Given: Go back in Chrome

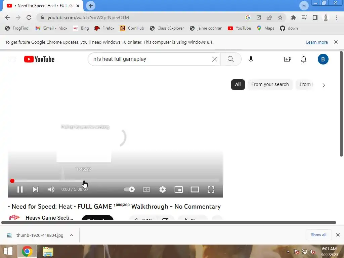Looking at the screenshot, I should click(x=7, y=17).
